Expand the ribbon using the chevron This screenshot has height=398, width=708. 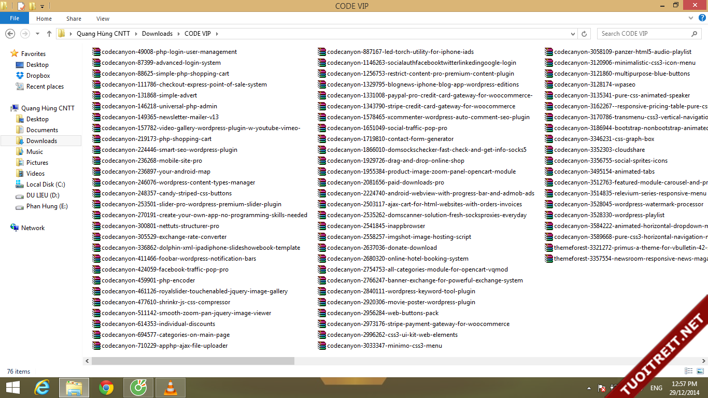pyautogui.click(x=691, y=18)
